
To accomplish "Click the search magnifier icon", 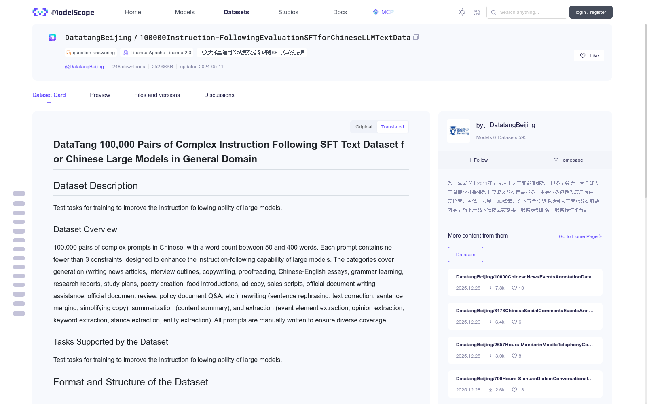I will tap(493, 12).
